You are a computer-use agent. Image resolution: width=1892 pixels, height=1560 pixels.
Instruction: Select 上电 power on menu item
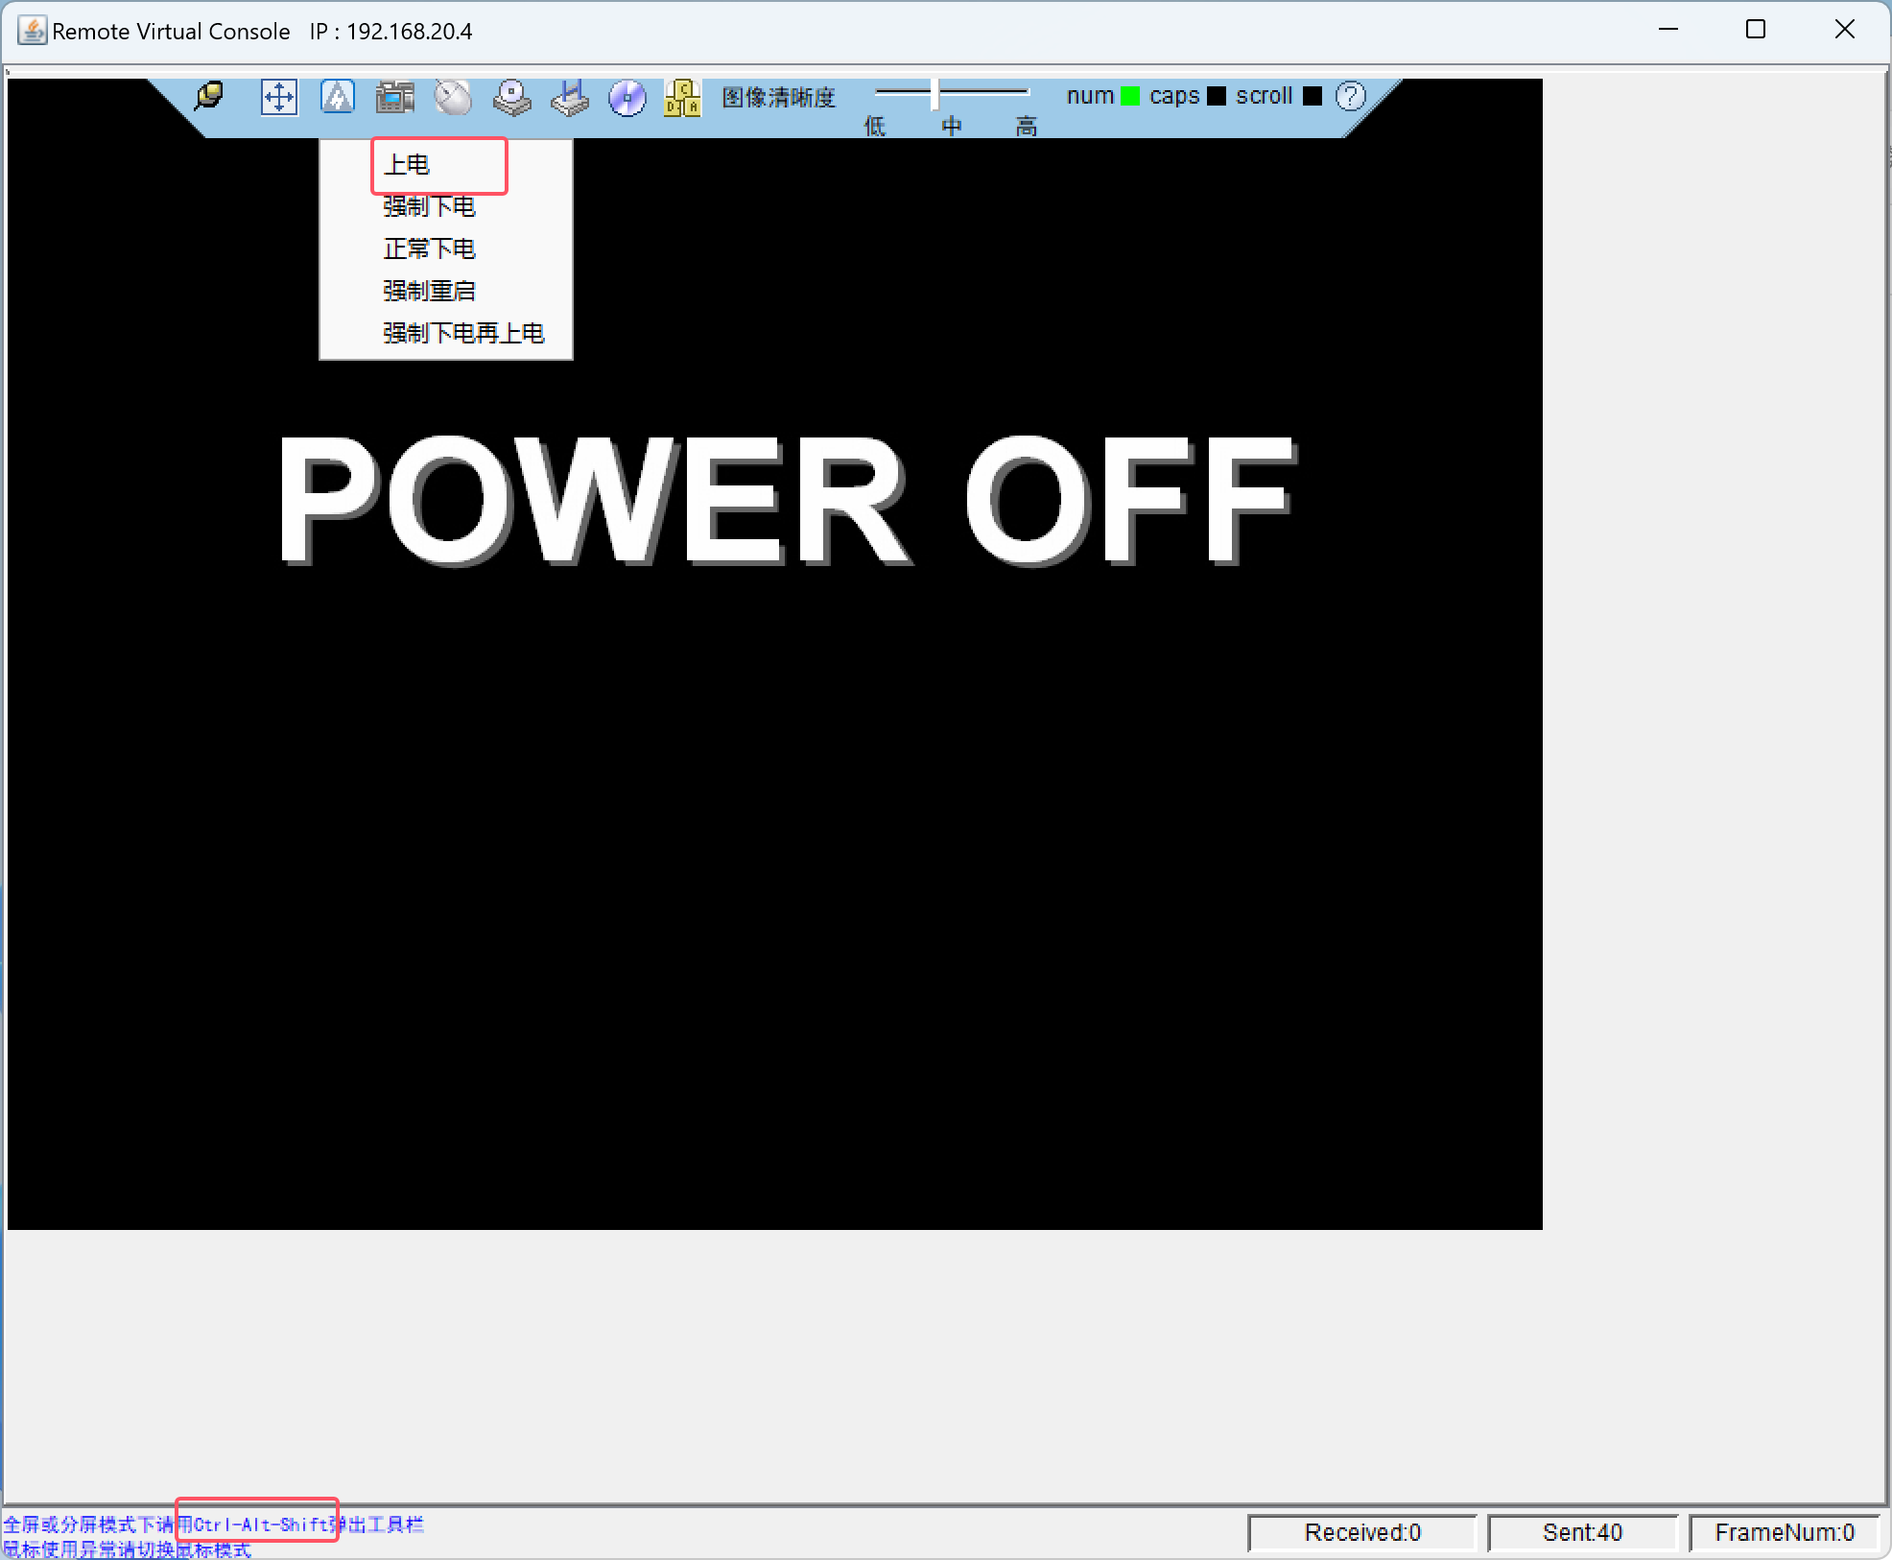point(407,165)
